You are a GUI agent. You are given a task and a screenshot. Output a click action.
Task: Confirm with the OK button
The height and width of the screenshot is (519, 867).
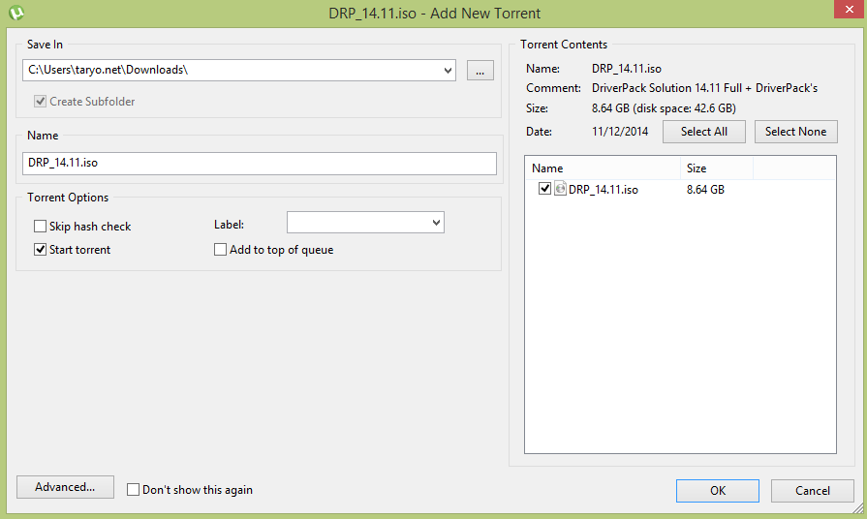click(x=718, y=491)
